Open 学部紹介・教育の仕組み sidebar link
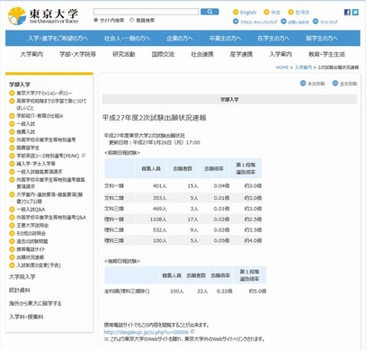 coord(40,116)
